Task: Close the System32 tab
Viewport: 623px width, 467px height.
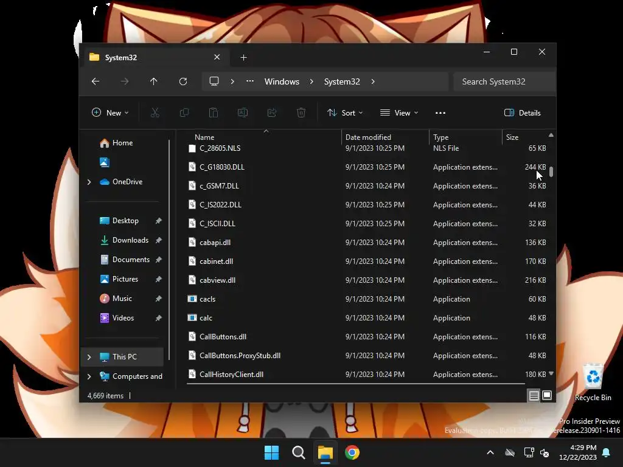Action: click(x=217, y=57)
